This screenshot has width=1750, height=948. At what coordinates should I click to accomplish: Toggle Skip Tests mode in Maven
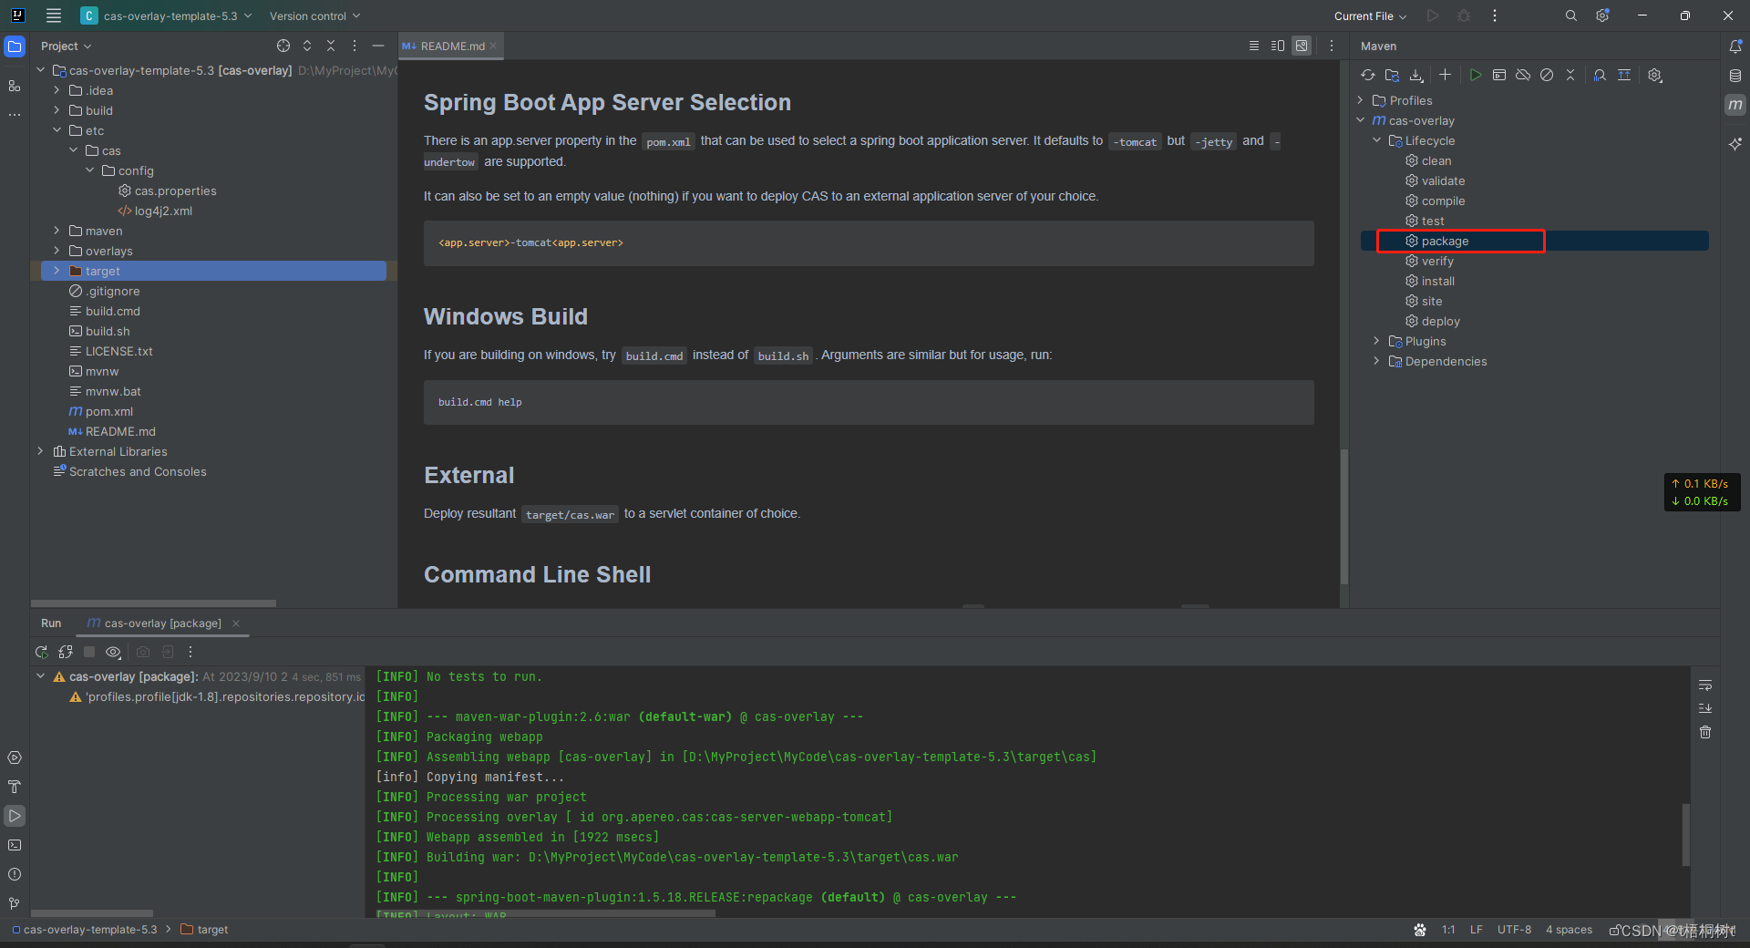1547,76
